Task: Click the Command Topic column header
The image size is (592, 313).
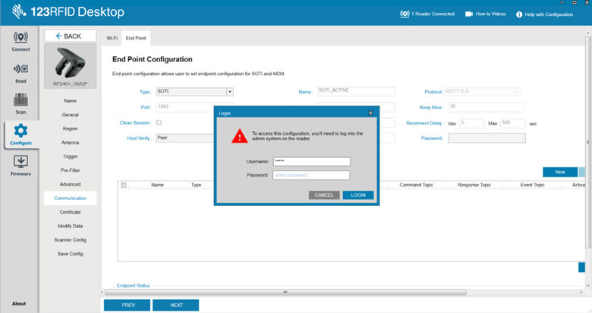Action: point(417,185)
